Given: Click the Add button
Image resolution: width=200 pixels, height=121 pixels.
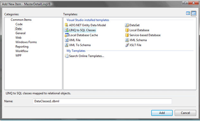Looking at the screenshot, I should 162,113.
